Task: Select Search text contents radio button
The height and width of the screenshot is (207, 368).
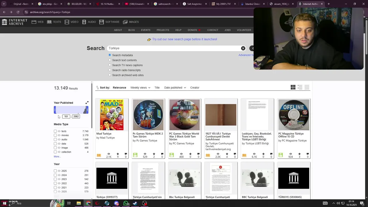Action: (110, 60)
